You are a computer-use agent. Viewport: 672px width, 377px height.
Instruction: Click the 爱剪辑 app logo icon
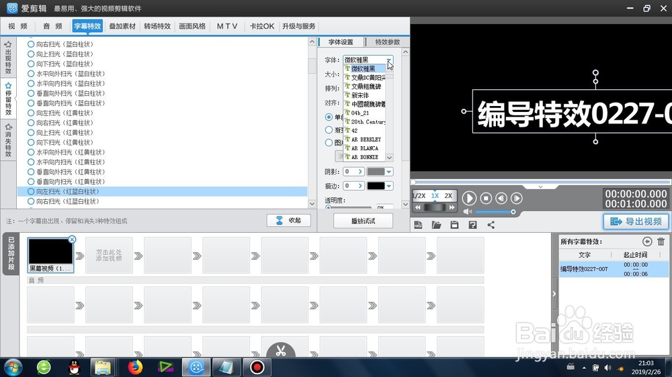[12, 8]
